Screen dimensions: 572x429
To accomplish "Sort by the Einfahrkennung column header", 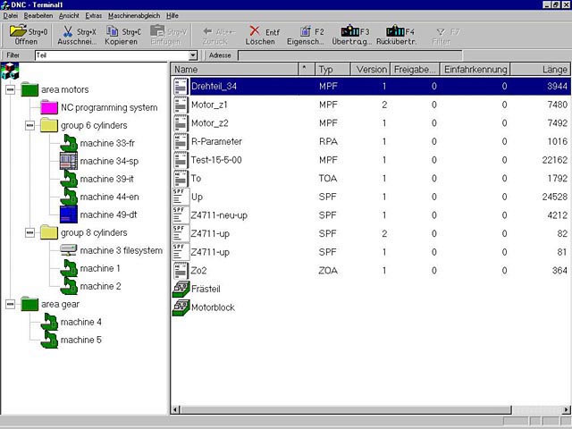I will pos(475,70).
